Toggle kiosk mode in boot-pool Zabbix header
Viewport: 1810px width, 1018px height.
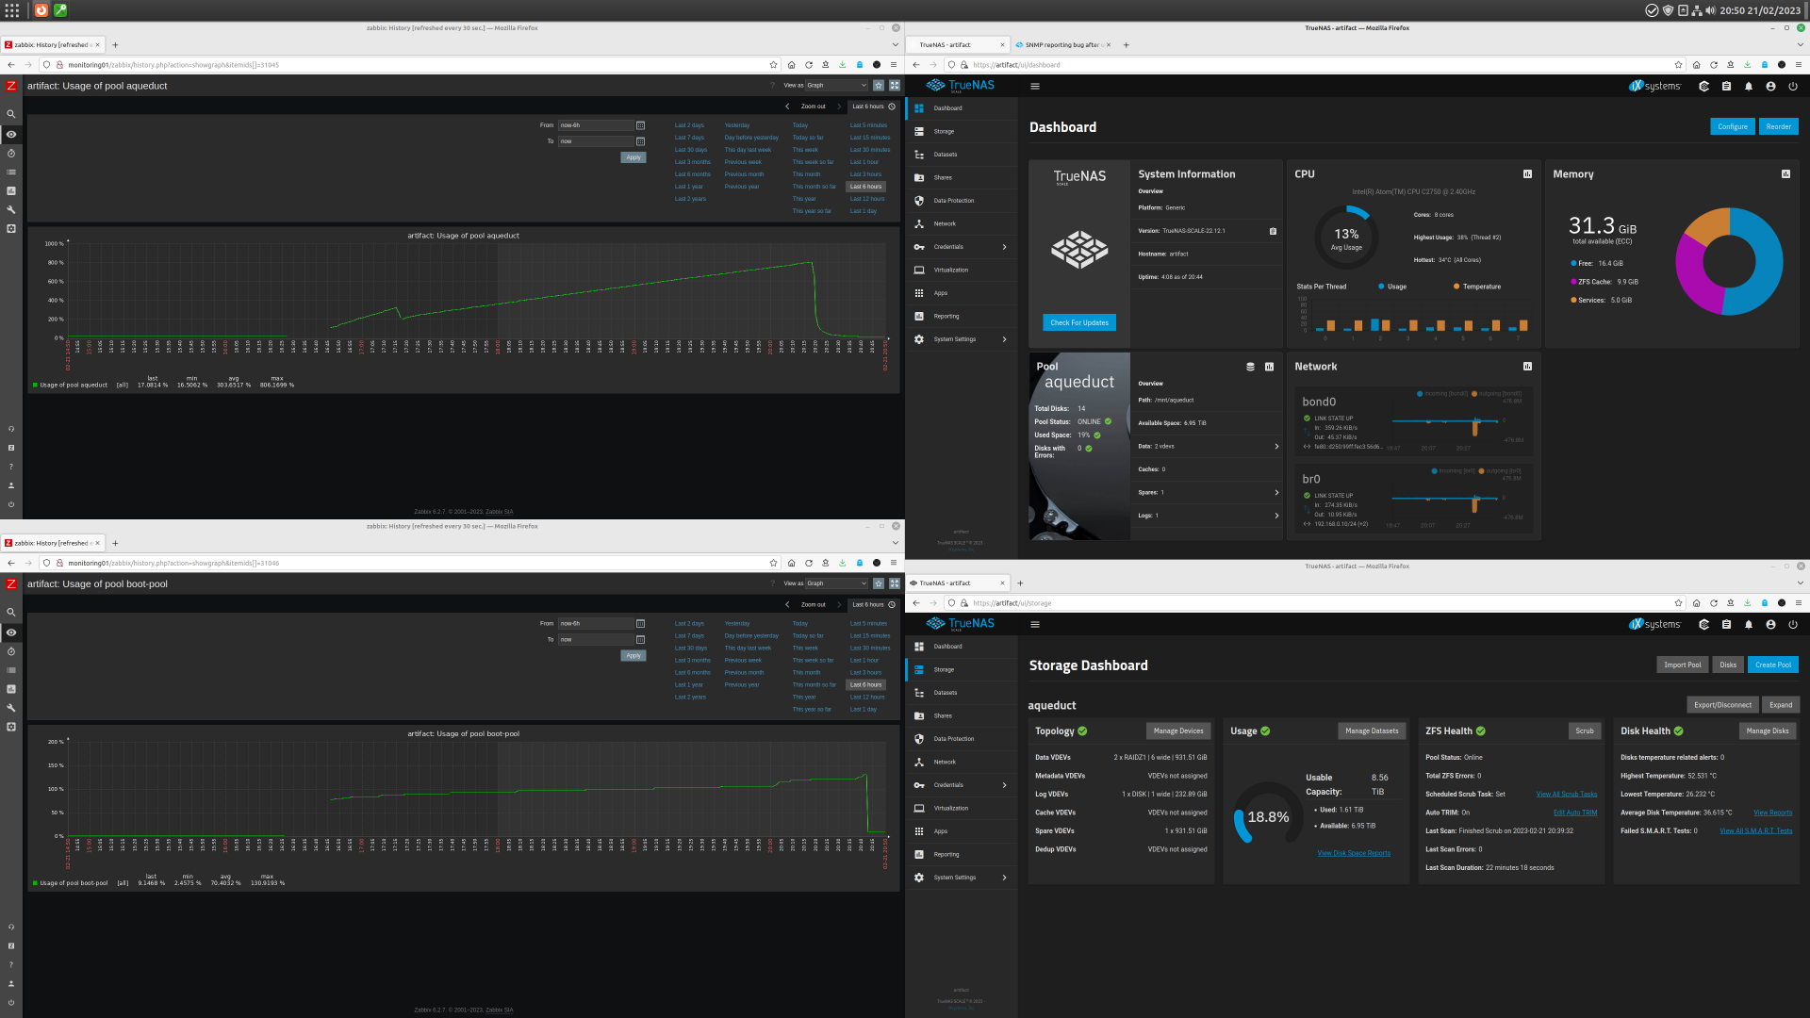coord(895,583)
